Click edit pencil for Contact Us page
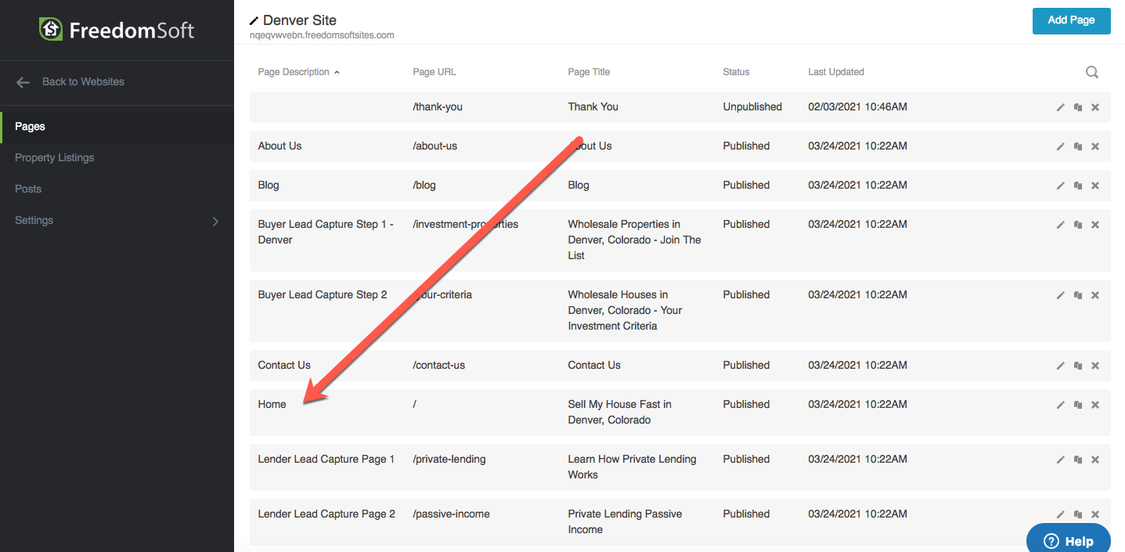 click(x=1061, y=366)
